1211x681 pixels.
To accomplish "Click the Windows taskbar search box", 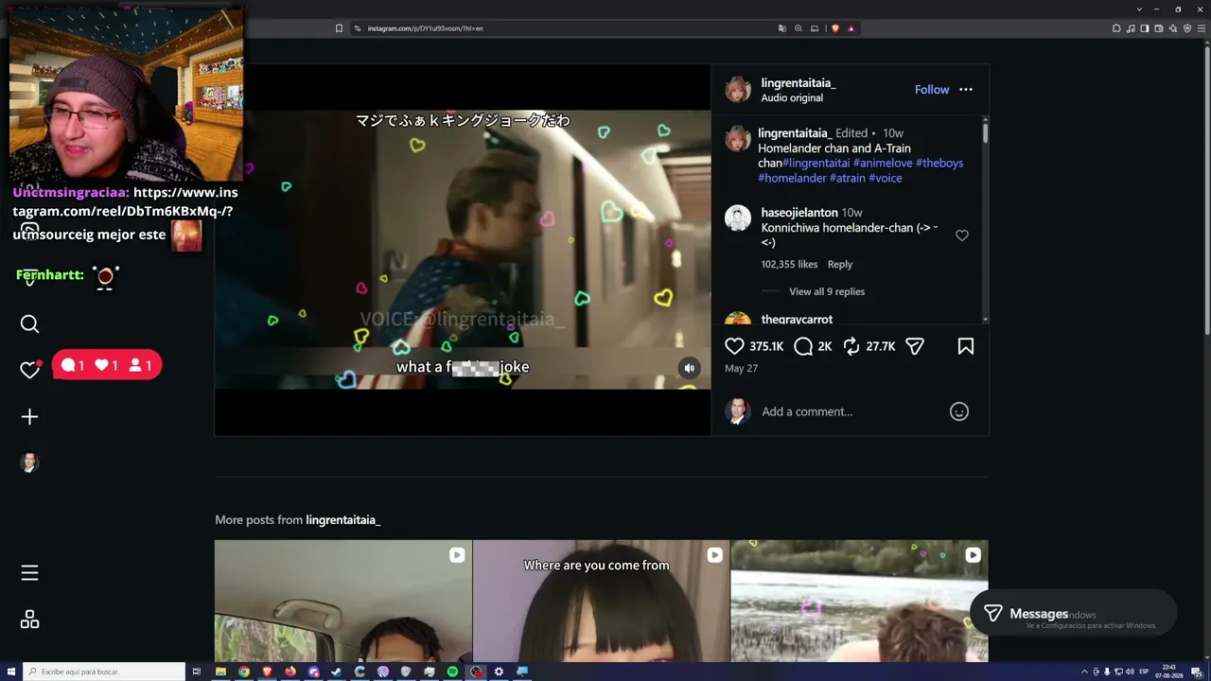I will 104,672.
